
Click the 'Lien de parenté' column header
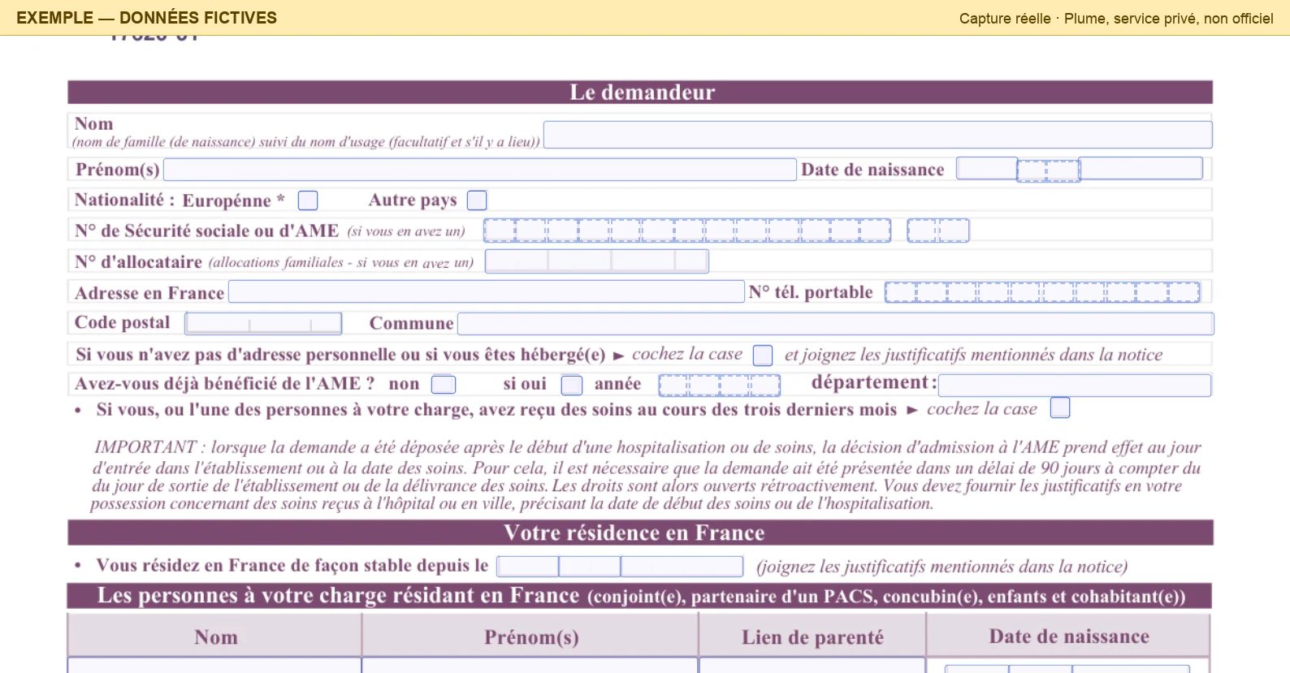click(812, 636)
